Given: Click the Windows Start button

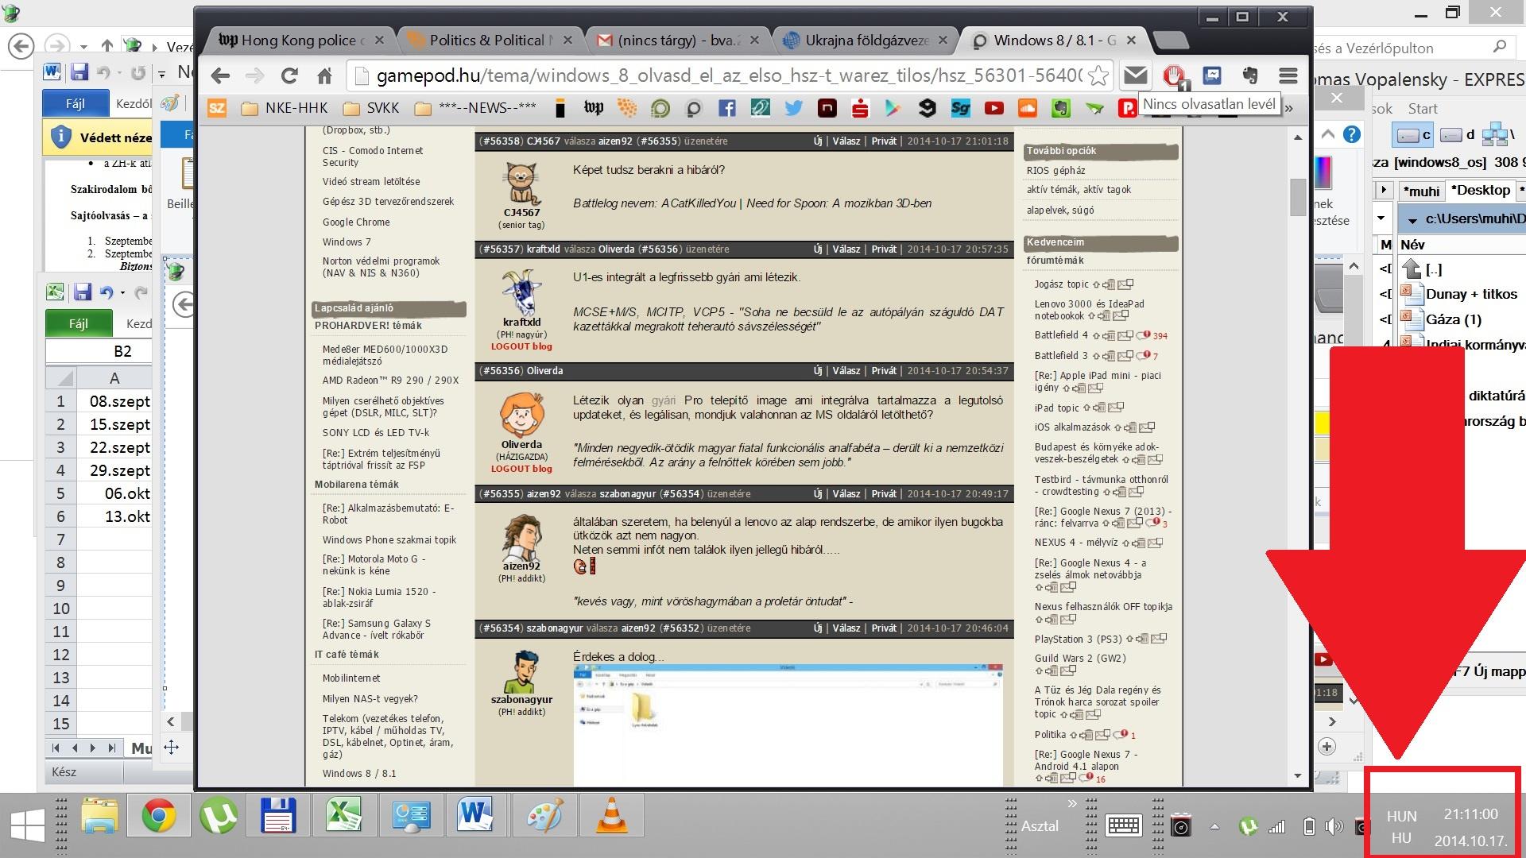Looking at the screenshot, I should 28,825.
